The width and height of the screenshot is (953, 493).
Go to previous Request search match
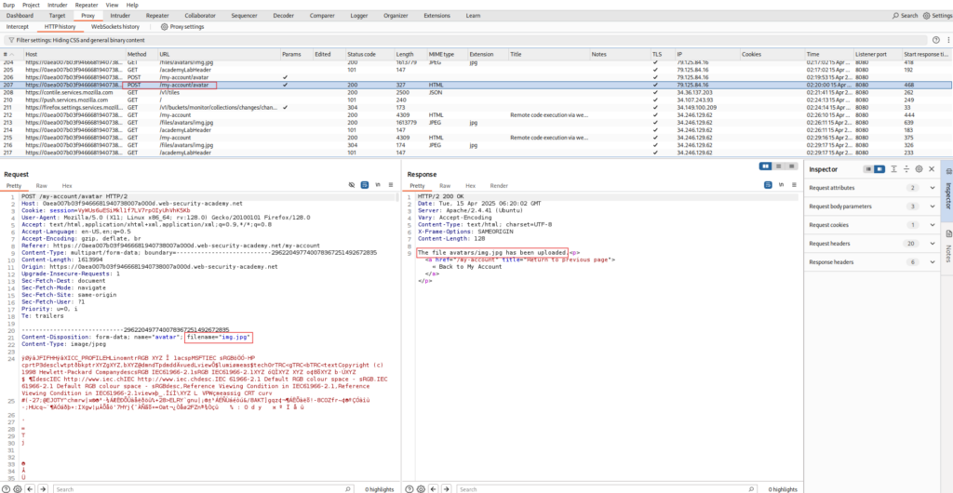point(30,488)
